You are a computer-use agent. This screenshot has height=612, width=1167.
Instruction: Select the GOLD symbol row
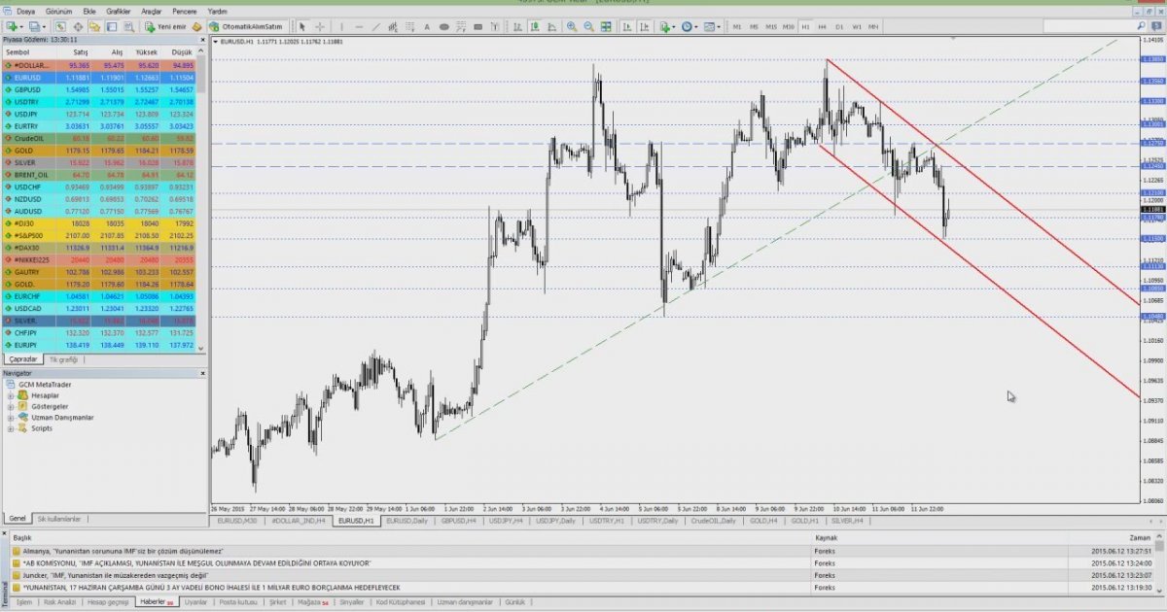click(98, 151)
